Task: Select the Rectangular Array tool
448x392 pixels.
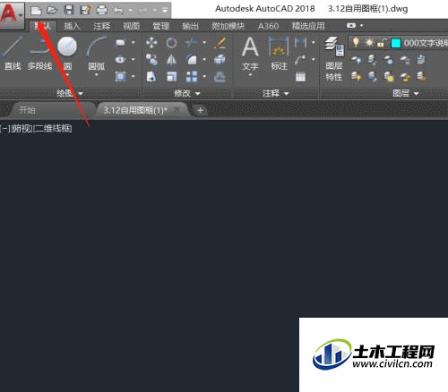Action: pos(192,77)
